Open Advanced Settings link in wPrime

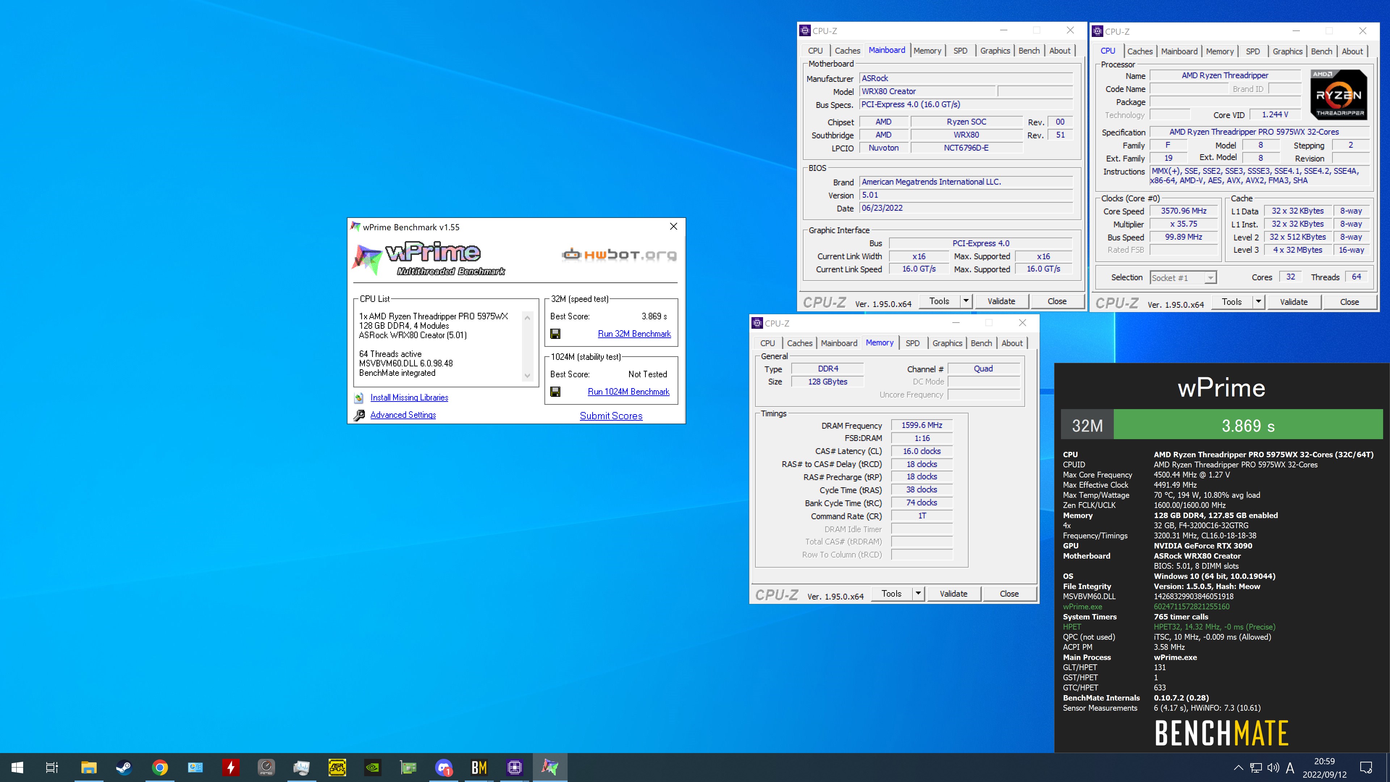click(x=403, y=415)
